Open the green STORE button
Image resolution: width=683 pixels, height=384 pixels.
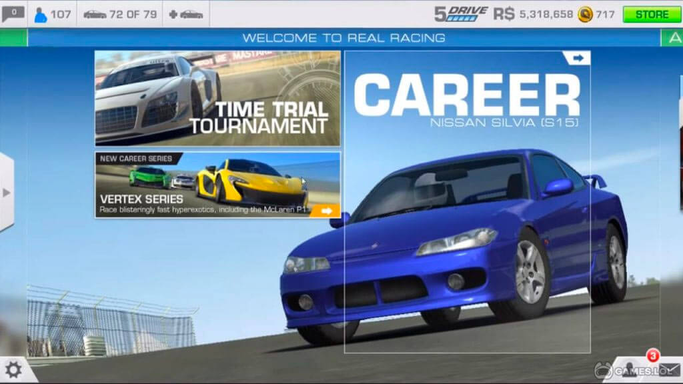pyautogui.click(x=651, y=15)
